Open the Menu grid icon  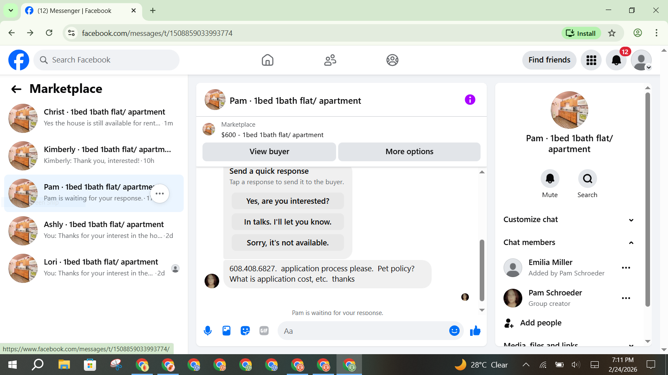[x=591, y=60]
